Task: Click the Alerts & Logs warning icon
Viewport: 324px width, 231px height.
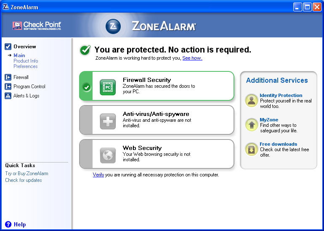Action: tap(8, 96)
